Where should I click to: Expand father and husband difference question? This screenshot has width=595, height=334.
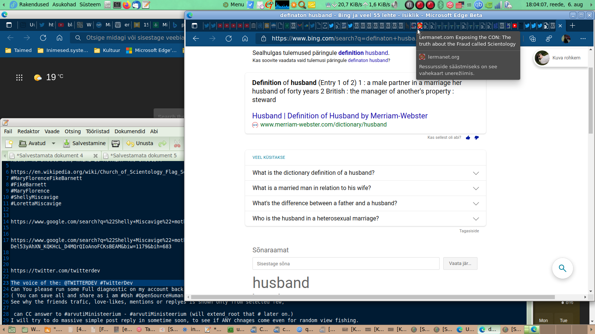point(366,203)
